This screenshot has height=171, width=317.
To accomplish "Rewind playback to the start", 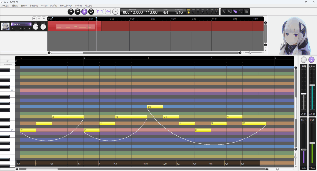I will 71,11.
